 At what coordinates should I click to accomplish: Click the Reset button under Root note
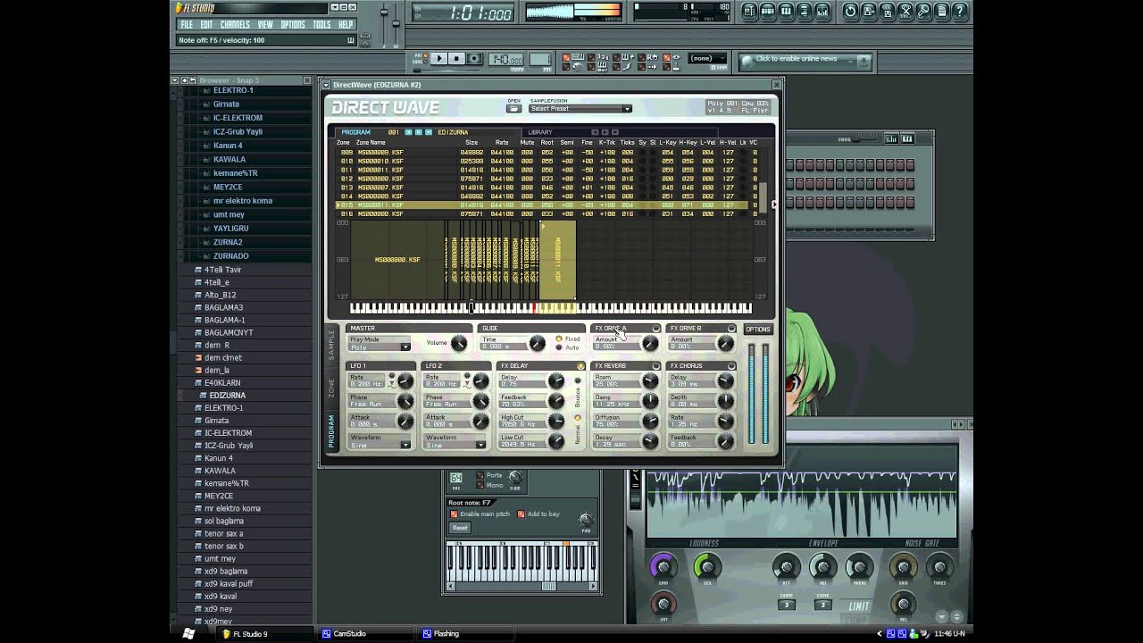pyautogui.click(x=460, y=528)
